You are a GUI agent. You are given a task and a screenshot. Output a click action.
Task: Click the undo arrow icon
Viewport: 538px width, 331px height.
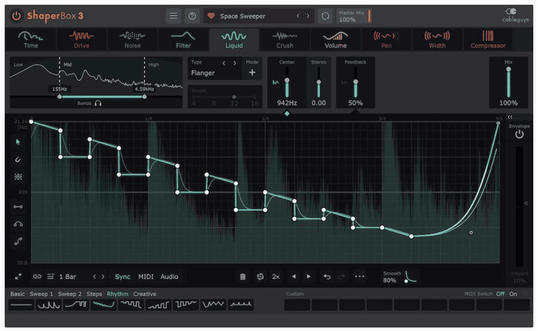[x=327, y=276]
